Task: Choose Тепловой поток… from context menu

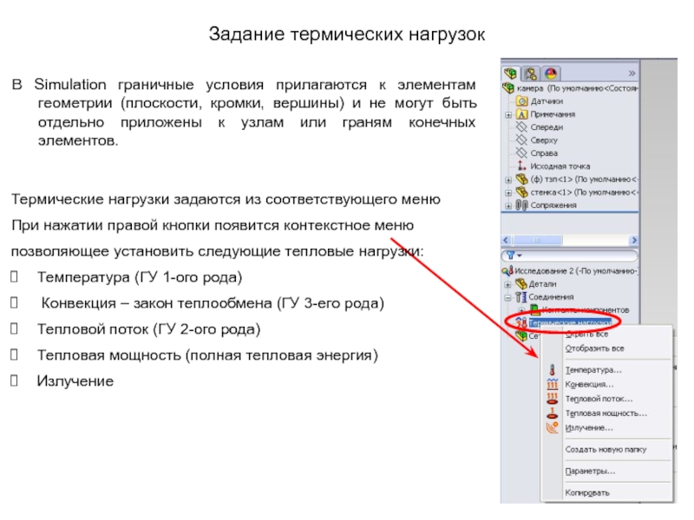Action: tap(599, 399)
